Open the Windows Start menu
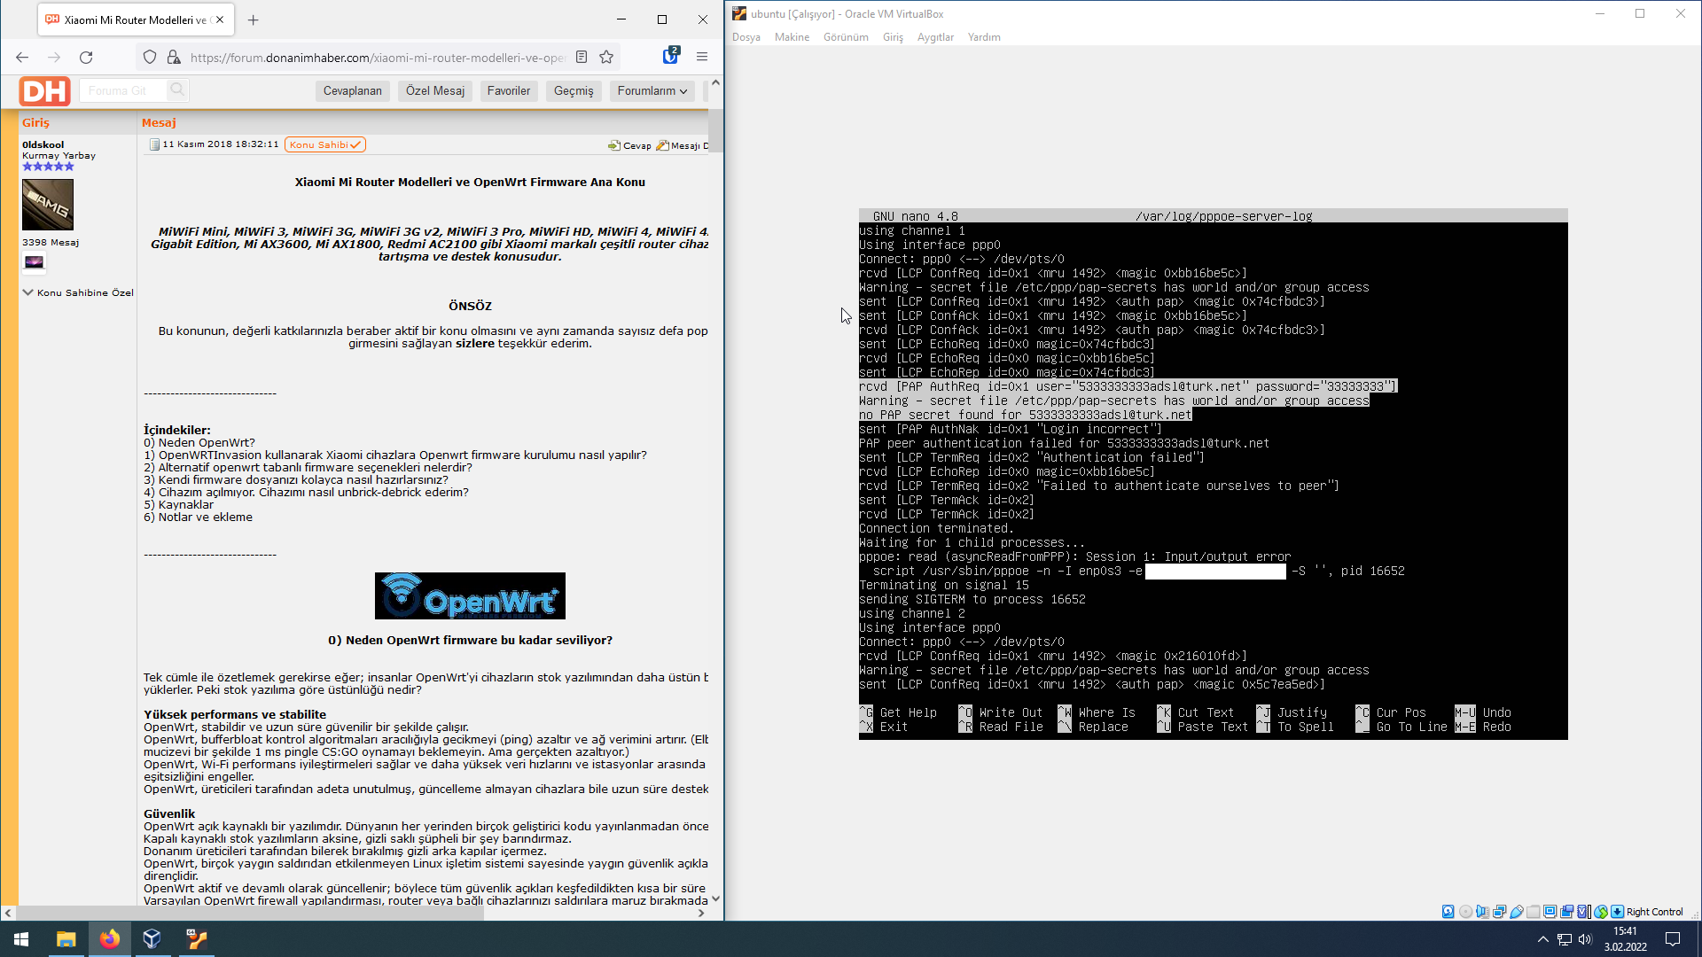Screen dimensions: 1702x957 (x=21, y=939)
